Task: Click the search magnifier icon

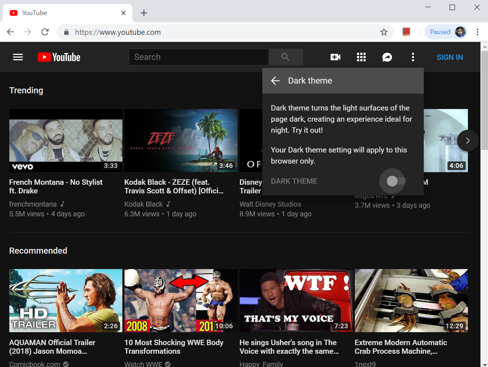Action: [x=285, y=57]
